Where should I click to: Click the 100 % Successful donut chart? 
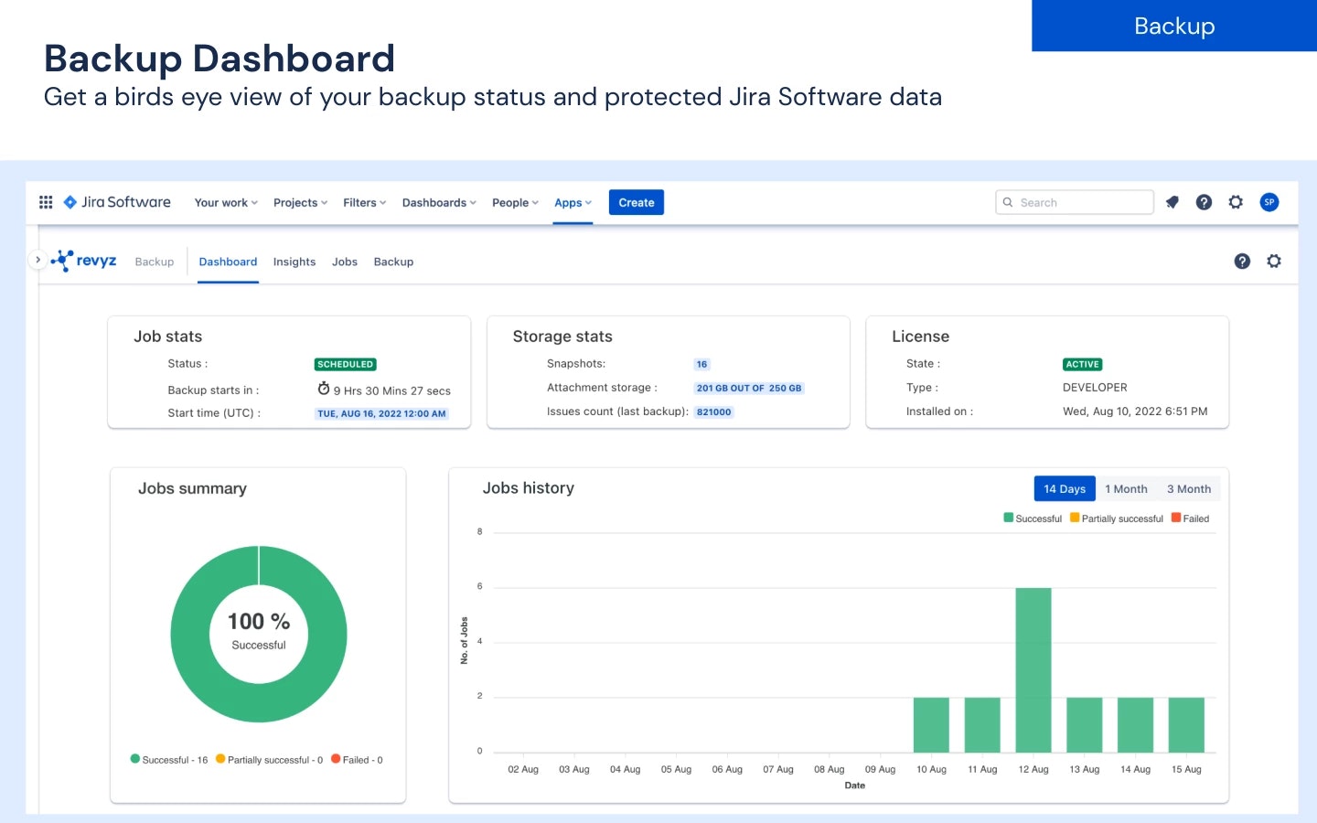259,634
